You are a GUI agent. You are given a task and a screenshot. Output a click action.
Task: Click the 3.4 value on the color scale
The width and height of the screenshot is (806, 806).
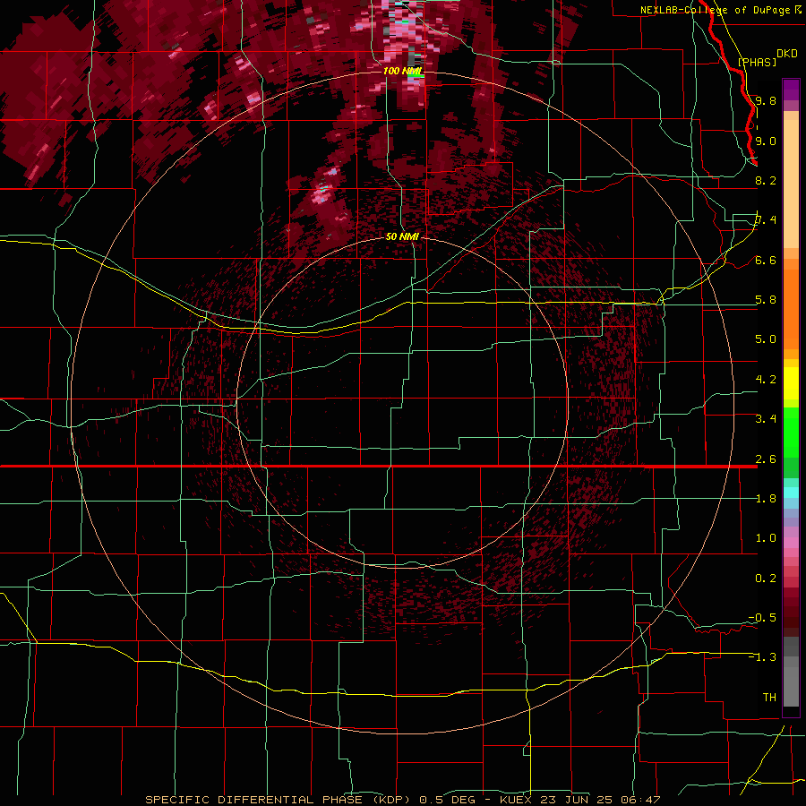(x=766, y=419)
